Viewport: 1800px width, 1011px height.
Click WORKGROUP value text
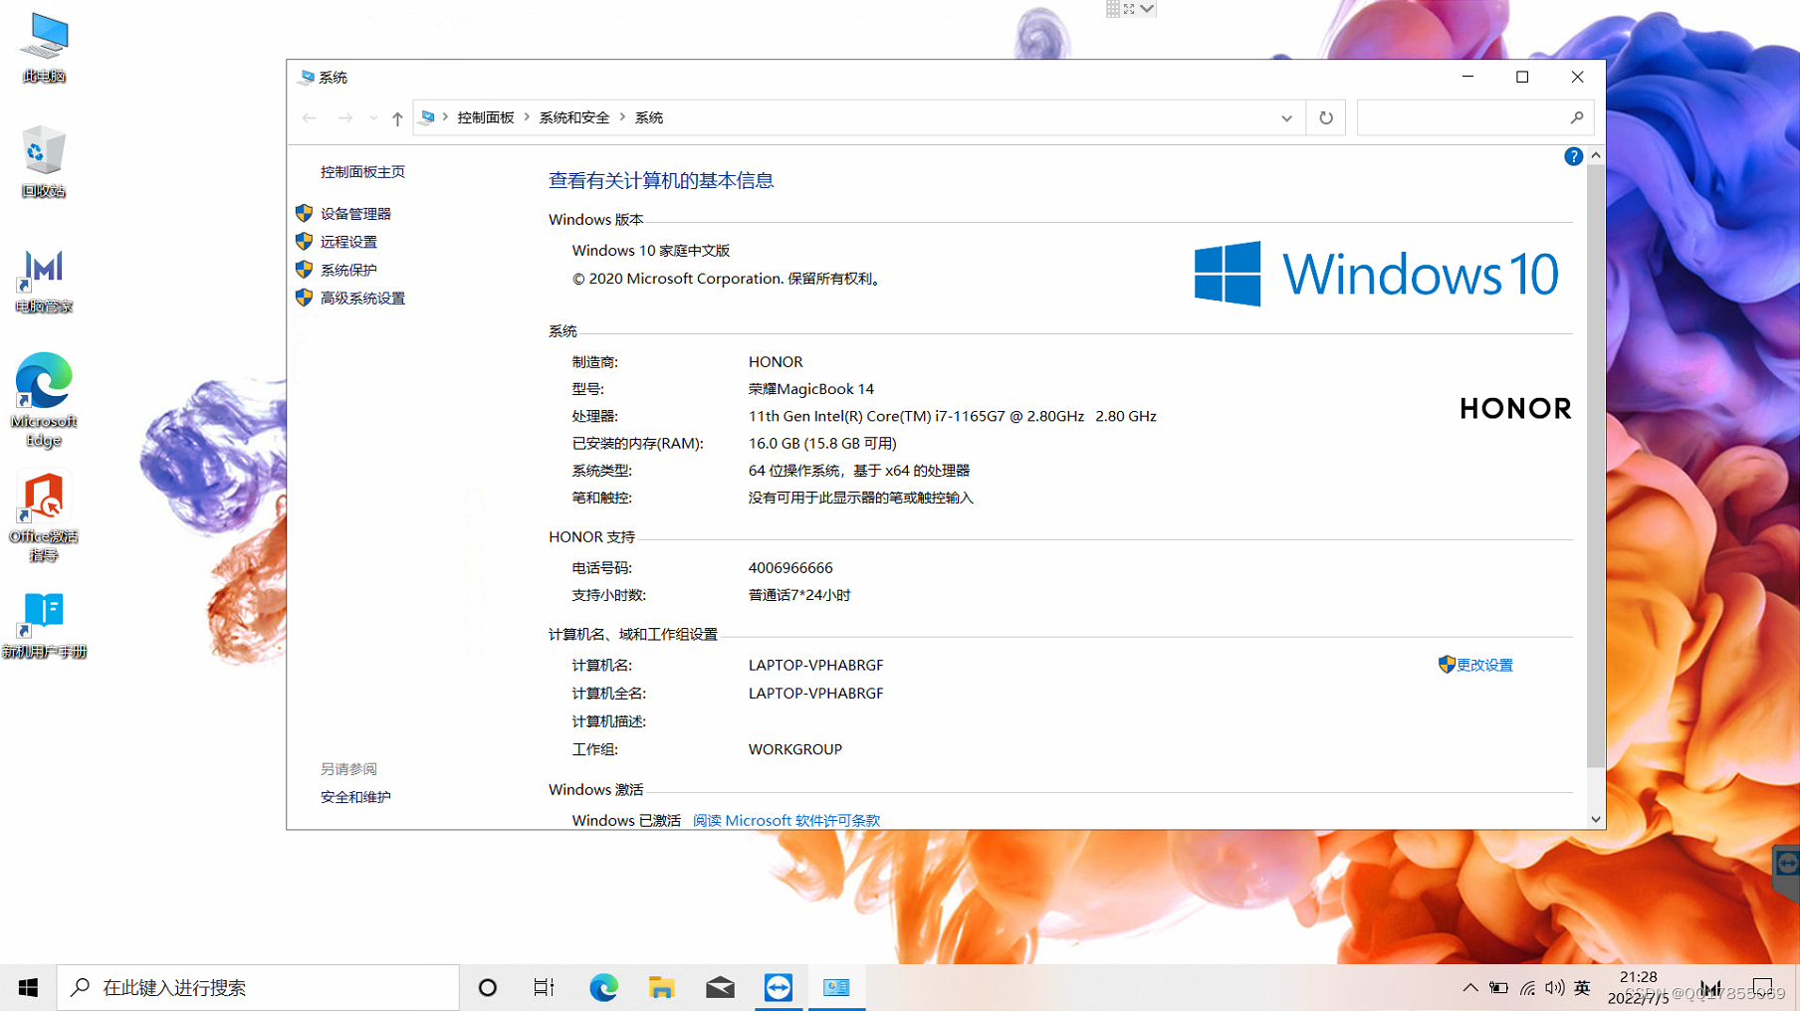[x=795, y=749]
